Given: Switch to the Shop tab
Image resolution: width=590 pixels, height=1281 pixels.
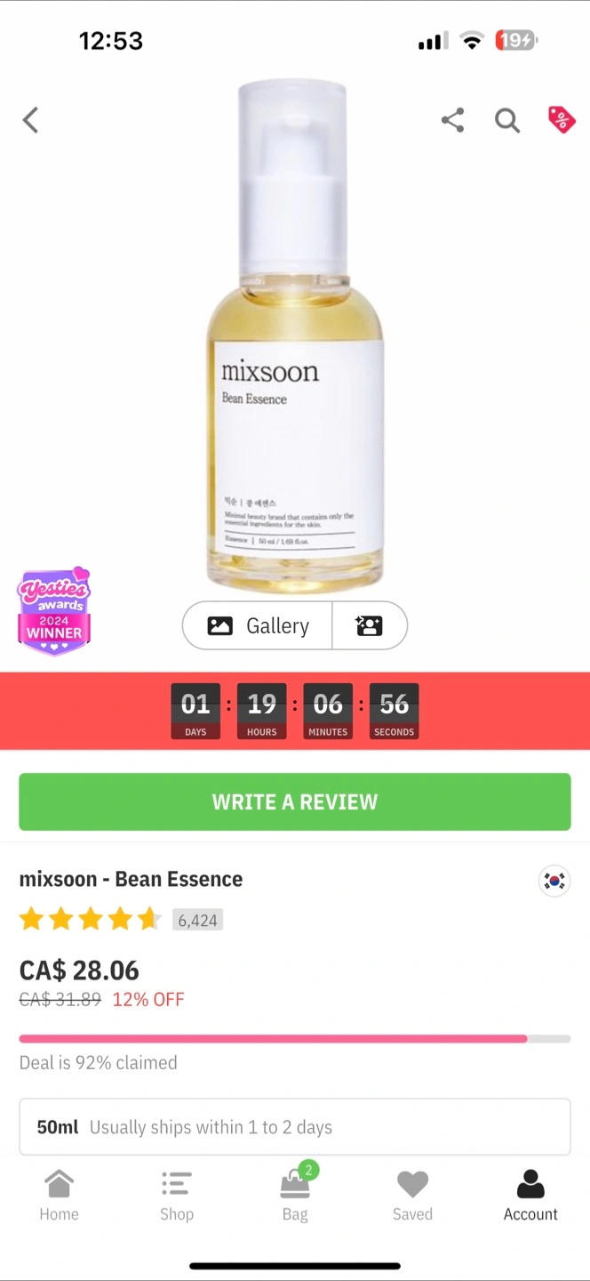Looking at the screenshot, I should (x=177, y=1196).
